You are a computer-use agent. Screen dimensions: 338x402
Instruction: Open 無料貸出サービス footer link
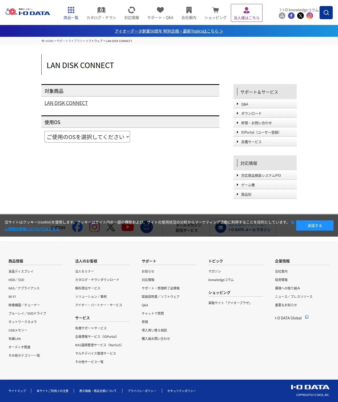88,288
